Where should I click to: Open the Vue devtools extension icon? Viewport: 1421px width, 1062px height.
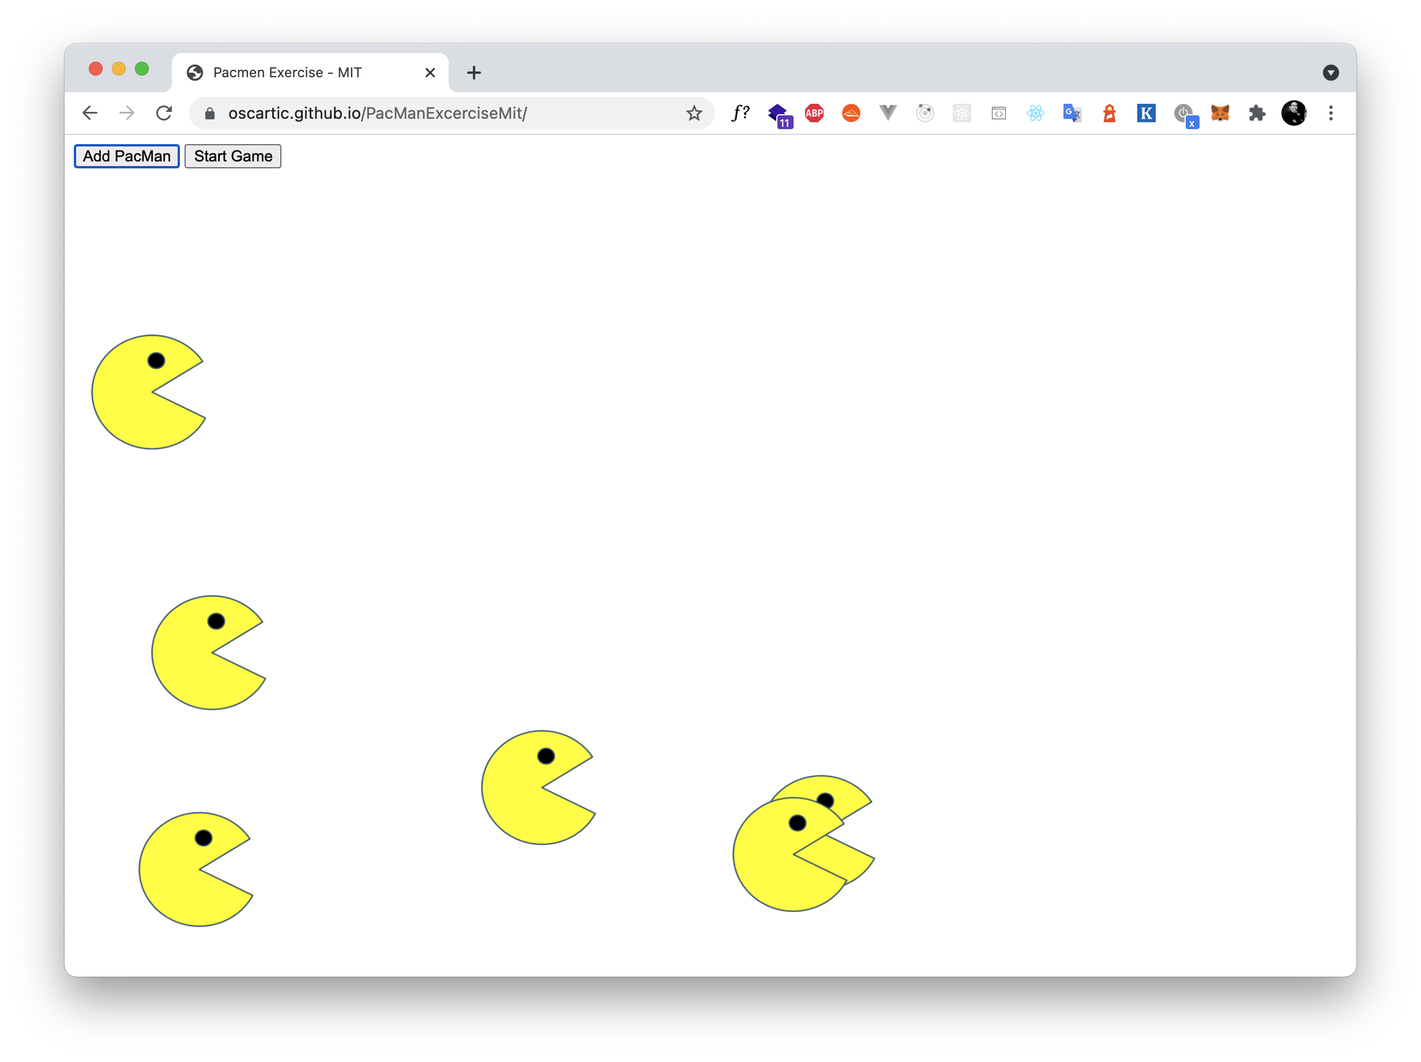[x=888, y=114]
